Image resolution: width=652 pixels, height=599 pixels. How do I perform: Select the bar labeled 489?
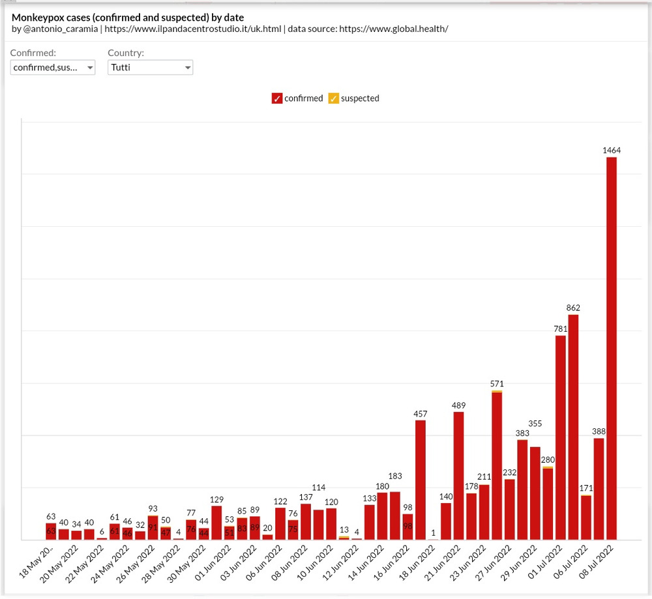coord(458,476)
